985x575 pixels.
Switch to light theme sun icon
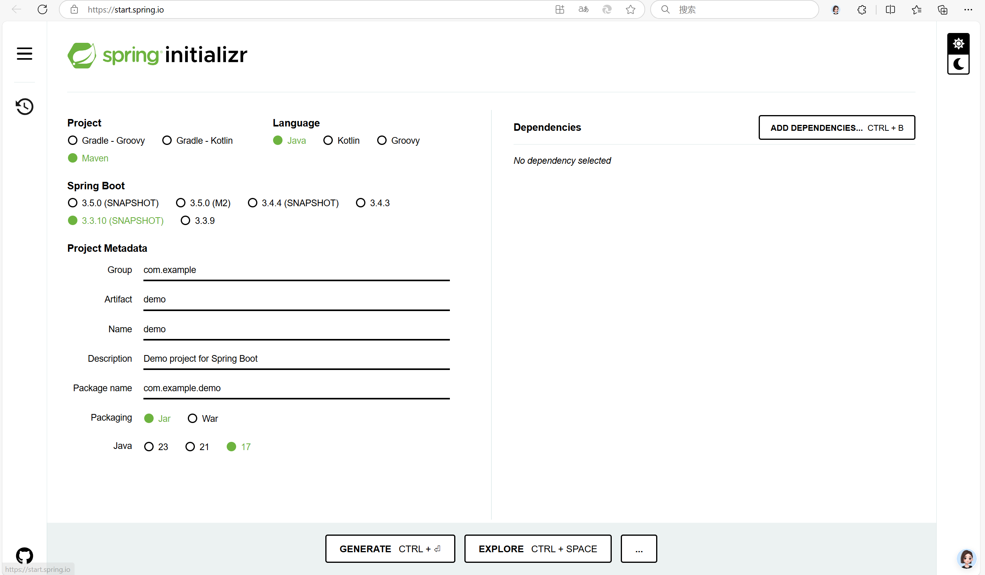pos(958,44)
